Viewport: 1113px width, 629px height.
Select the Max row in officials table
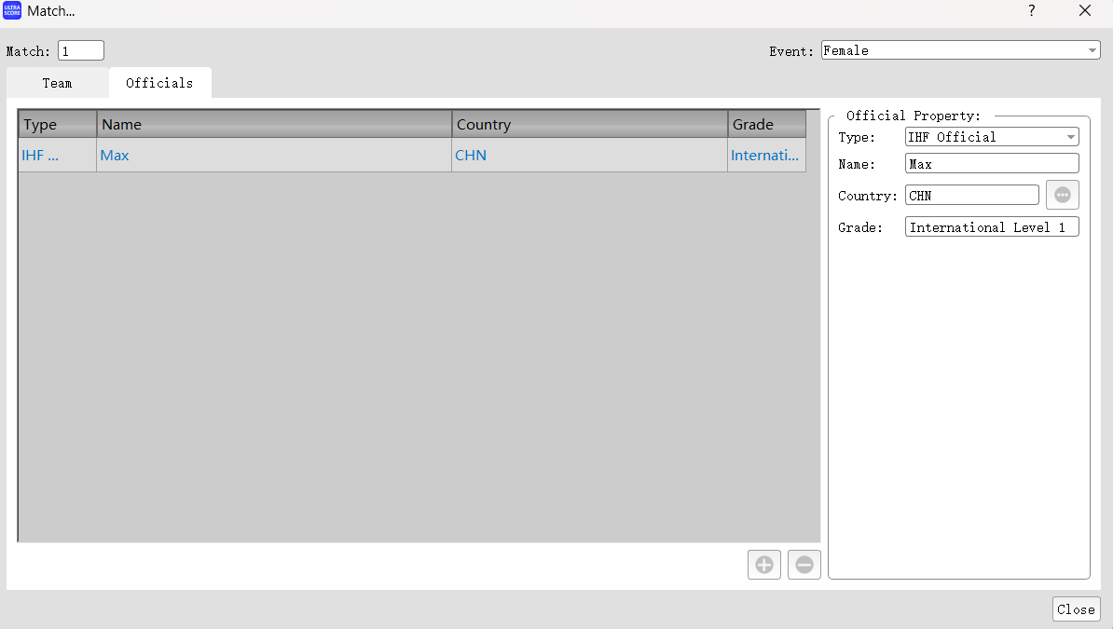(274, 156)
